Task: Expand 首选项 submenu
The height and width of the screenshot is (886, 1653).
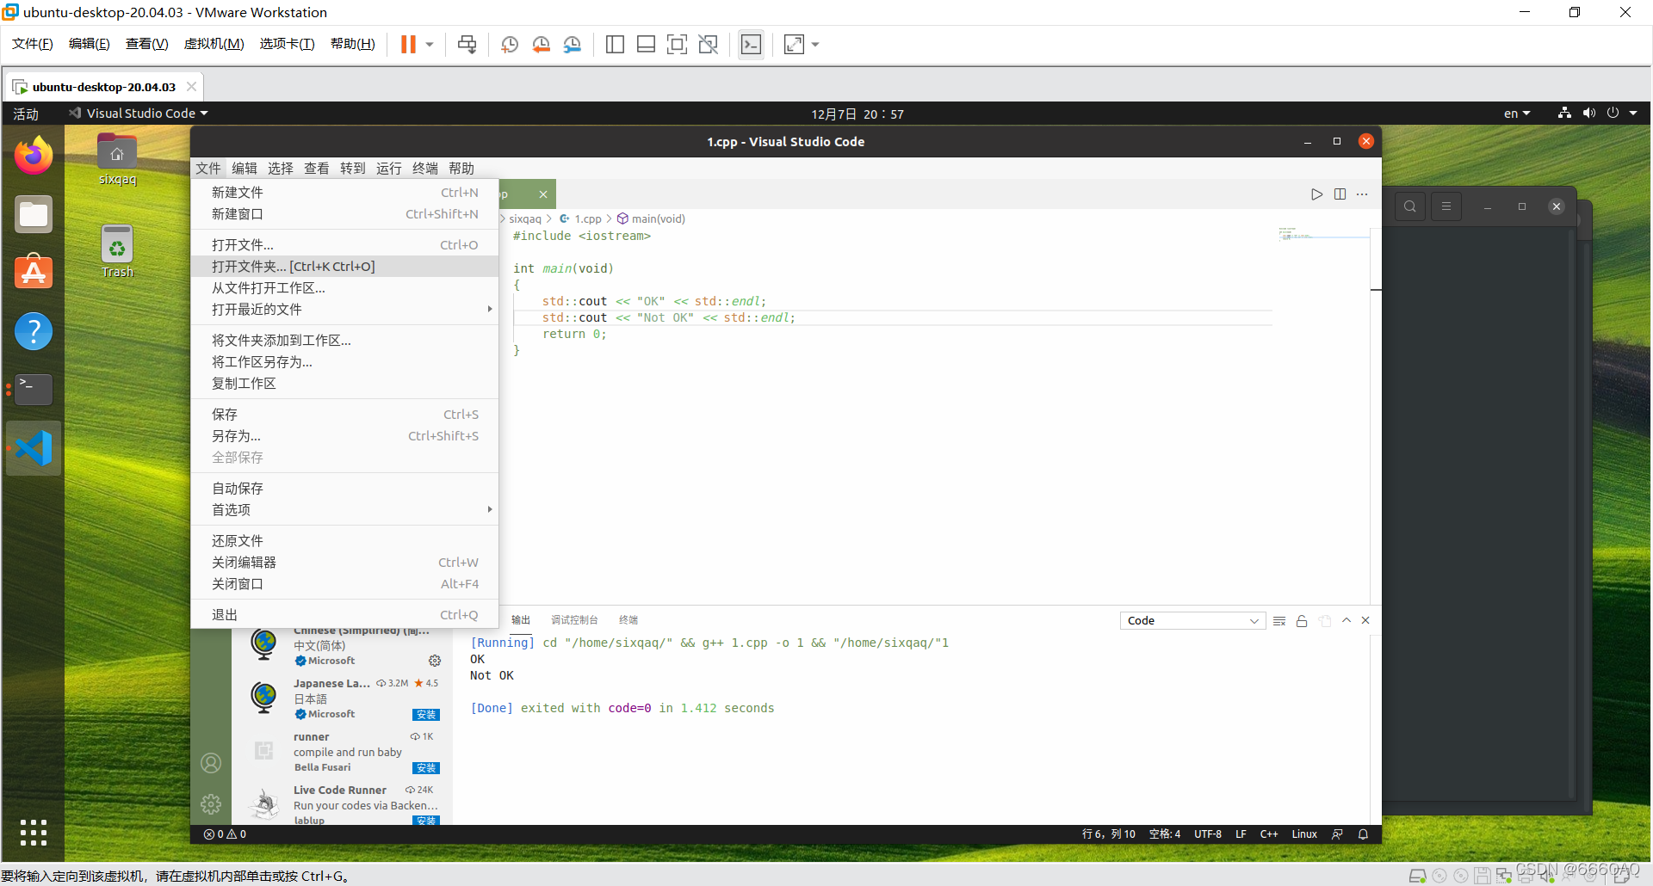Action: 344,510
